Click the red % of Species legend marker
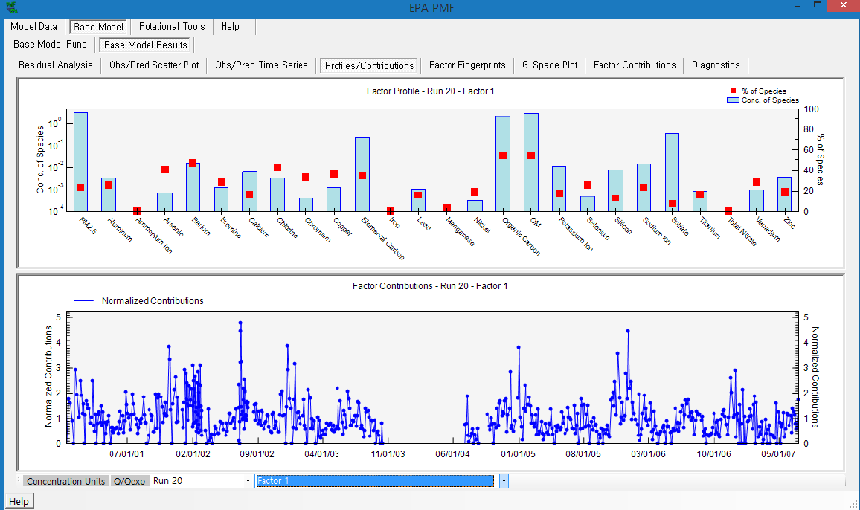The width and height of the screenshot is (860, 510). (x=734, y=91)
